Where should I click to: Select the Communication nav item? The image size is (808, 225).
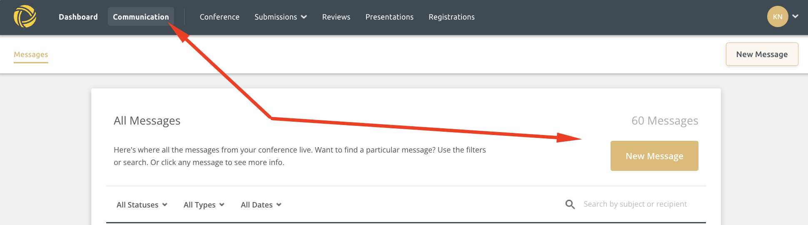pyautogui.click(x=141, y=17)
